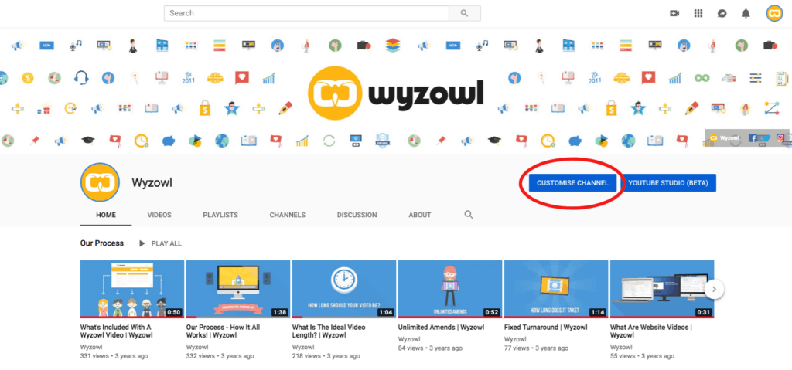
Task: Click the Wyzowl link on banner overlay
Action: [725, 137]
